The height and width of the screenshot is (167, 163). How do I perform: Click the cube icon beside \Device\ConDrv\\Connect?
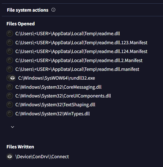coord(10,157)
